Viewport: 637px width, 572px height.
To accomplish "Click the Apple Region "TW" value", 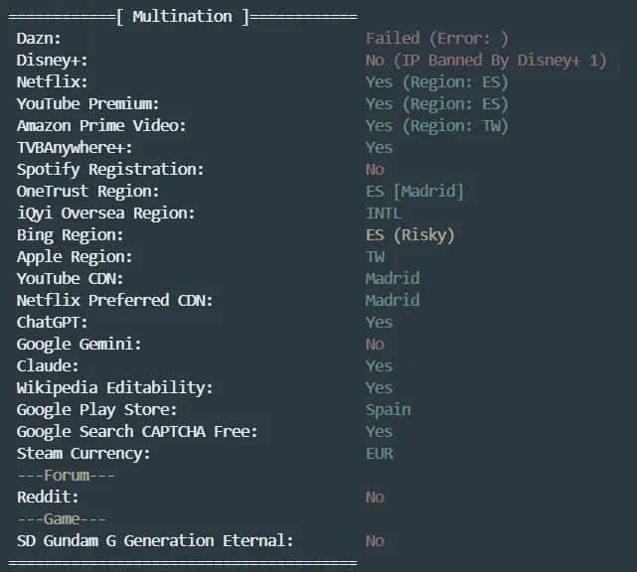I will pyautogui.click(x=375, y=257).
